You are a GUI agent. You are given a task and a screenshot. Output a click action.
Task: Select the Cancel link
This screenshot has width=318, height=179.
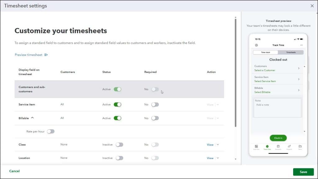tap(14, 171)
